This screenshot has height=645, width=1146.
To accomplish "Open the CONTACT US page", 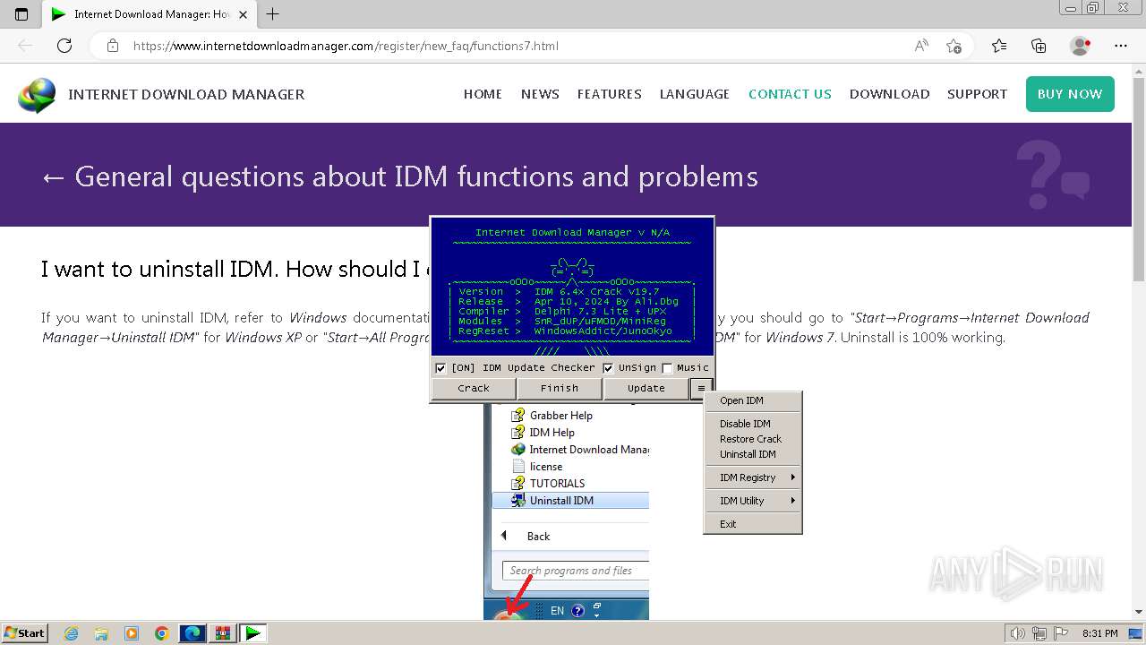I will 790,94.
